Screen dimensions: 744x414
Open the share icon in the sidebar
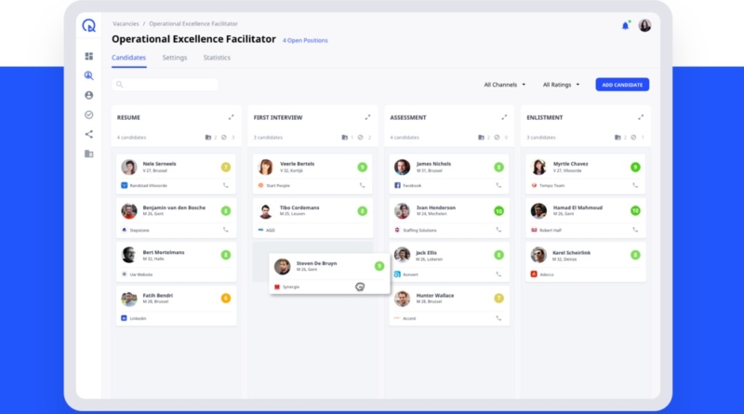pyautogui.click(x=88, y=134)
